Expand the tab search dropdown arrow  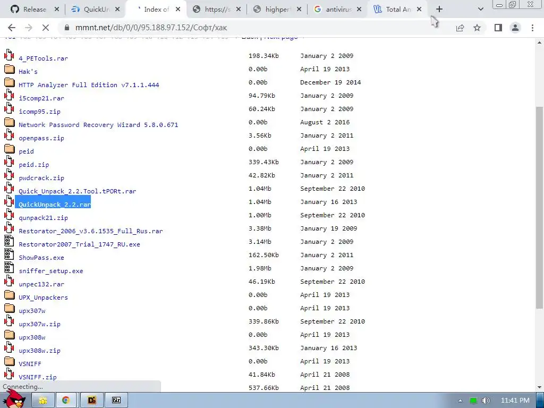tap(480, 10)
